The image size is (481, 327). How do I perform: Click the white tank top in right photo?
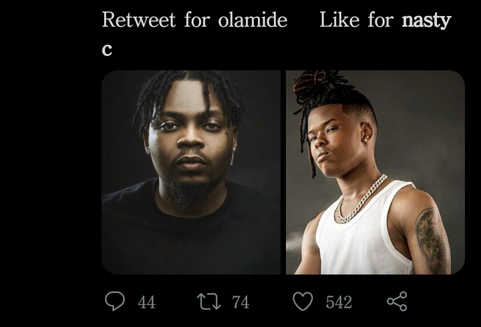pyautogui.click(x=363, y=233)
